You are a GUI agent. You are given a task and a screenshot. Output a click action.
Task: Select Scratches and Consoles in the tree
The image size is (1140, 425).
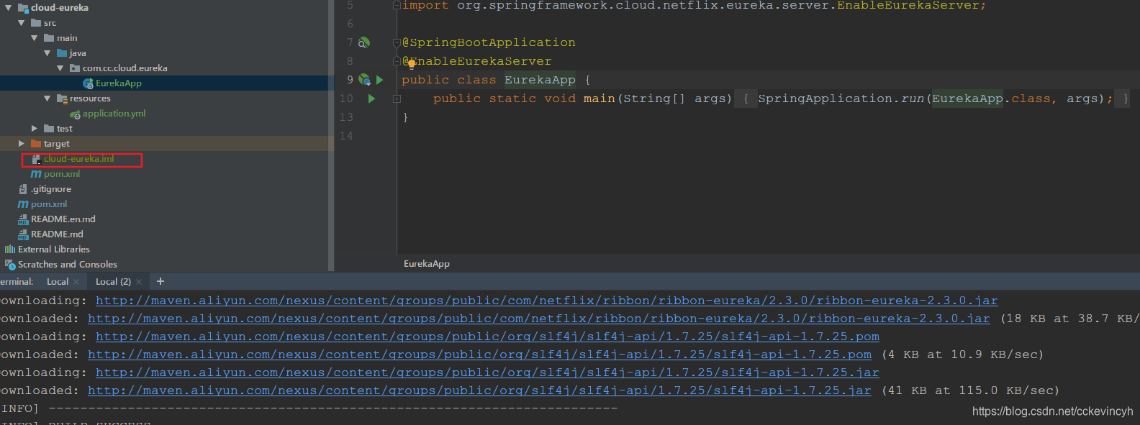pos(68,265)
